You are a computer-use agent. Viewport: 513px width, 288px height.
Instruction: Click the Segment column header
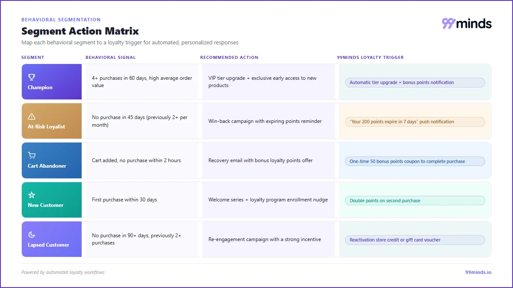[x=32, y=58]
